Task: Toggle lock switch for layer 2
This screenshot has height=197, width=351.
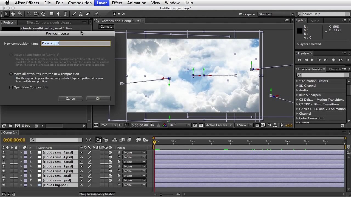Action: (x=16, y=157)
